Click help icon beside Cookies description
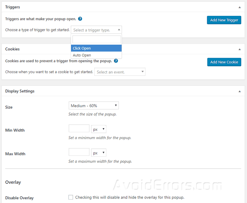The height and width of the screenshot is (203, 247). click(116, 61)
